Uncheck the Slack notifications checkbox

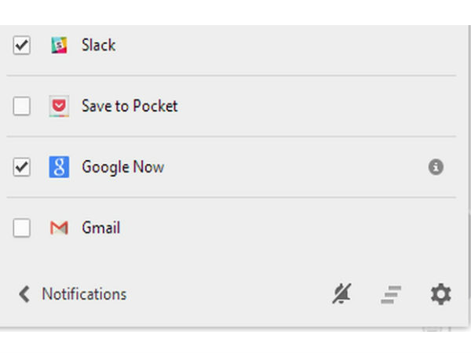coord(22,45)
